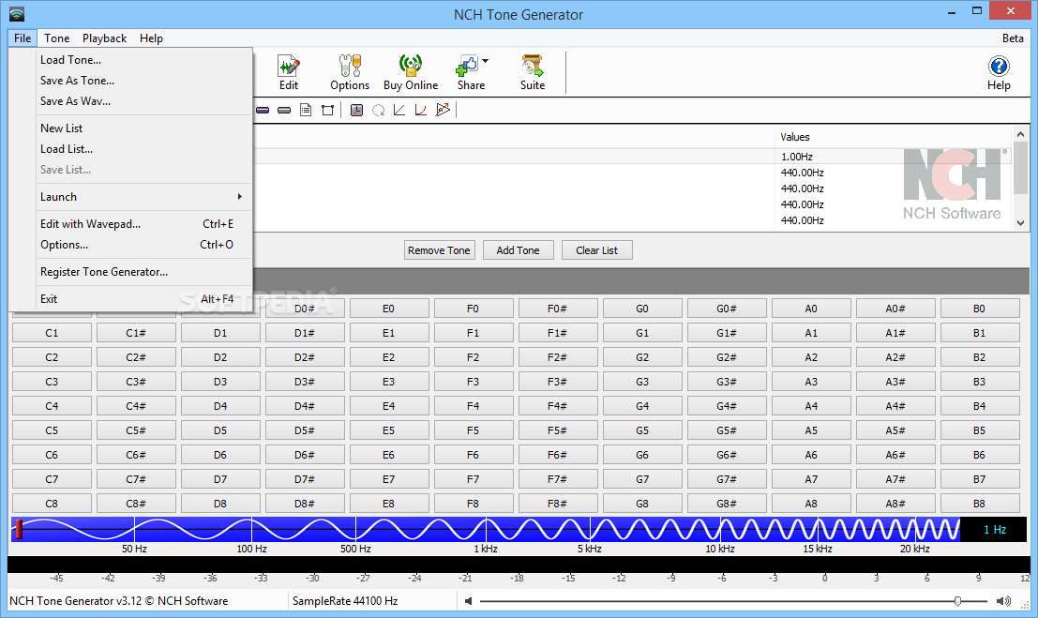Open the Help menu in menu bar
The image size is (1038, 618).
(151, 38)
